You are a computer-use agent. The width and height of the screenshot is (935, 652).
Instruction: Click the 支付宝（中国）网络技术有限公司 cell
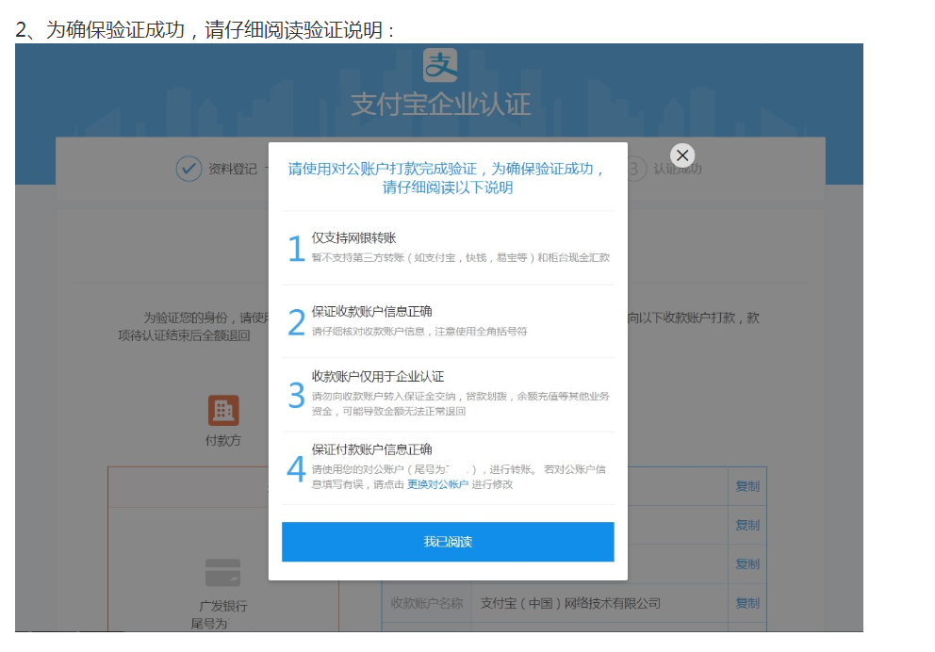[570, 603]
